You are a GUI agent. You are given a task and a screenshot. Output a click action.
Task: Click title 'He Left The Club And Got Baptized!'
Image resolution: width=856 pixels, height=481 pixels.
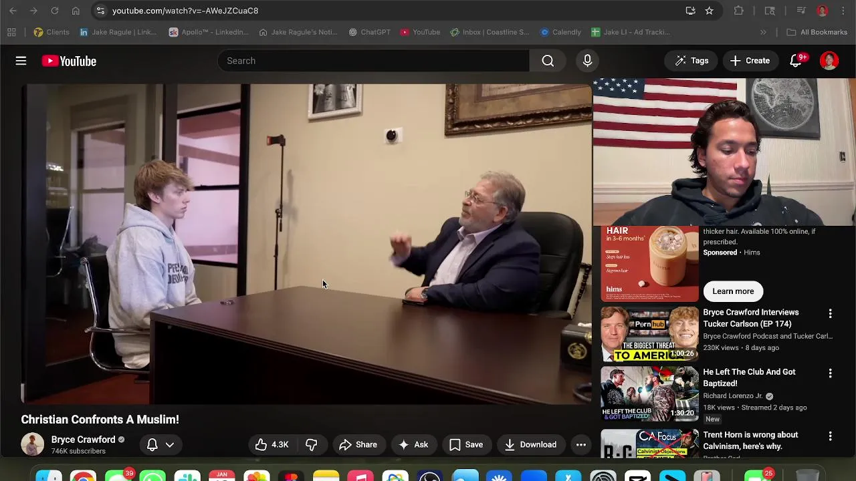[x=749, y=377]
